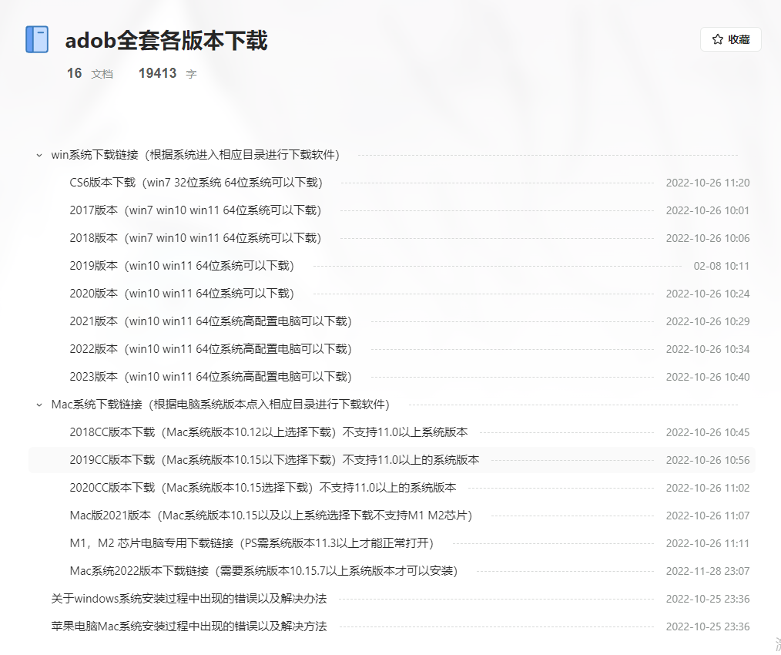Click the star icon inside the 收藏 button
781x655 pixels.
(x=719, y=39)
